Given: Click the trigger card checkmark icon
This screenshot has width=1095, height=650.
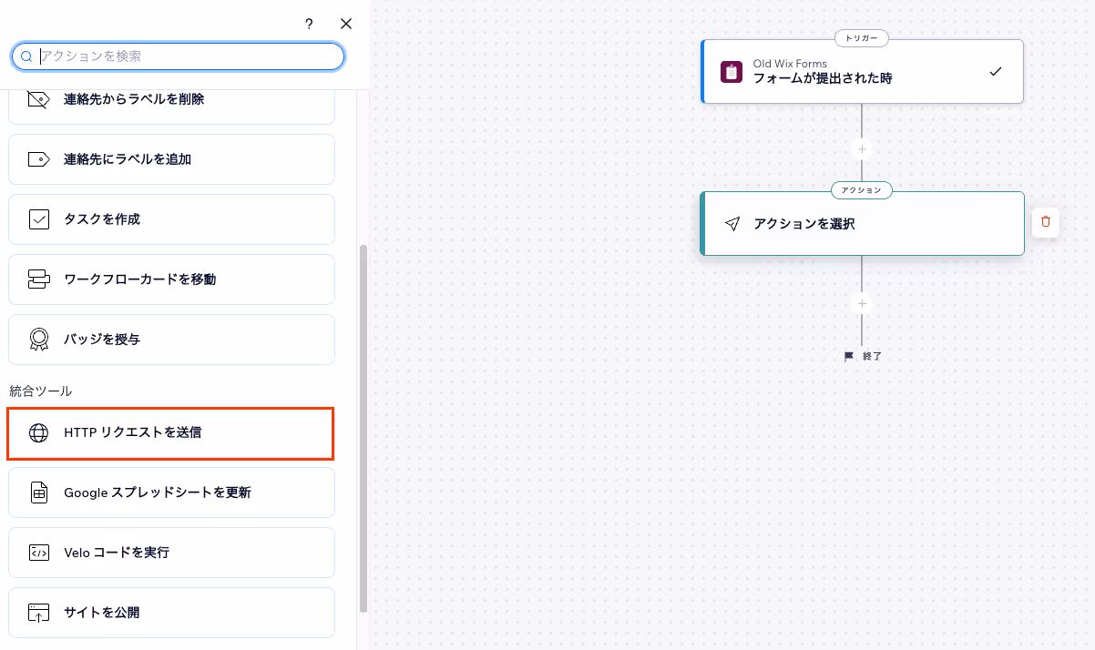Looking at the screenshot, I should click(996, 71).
